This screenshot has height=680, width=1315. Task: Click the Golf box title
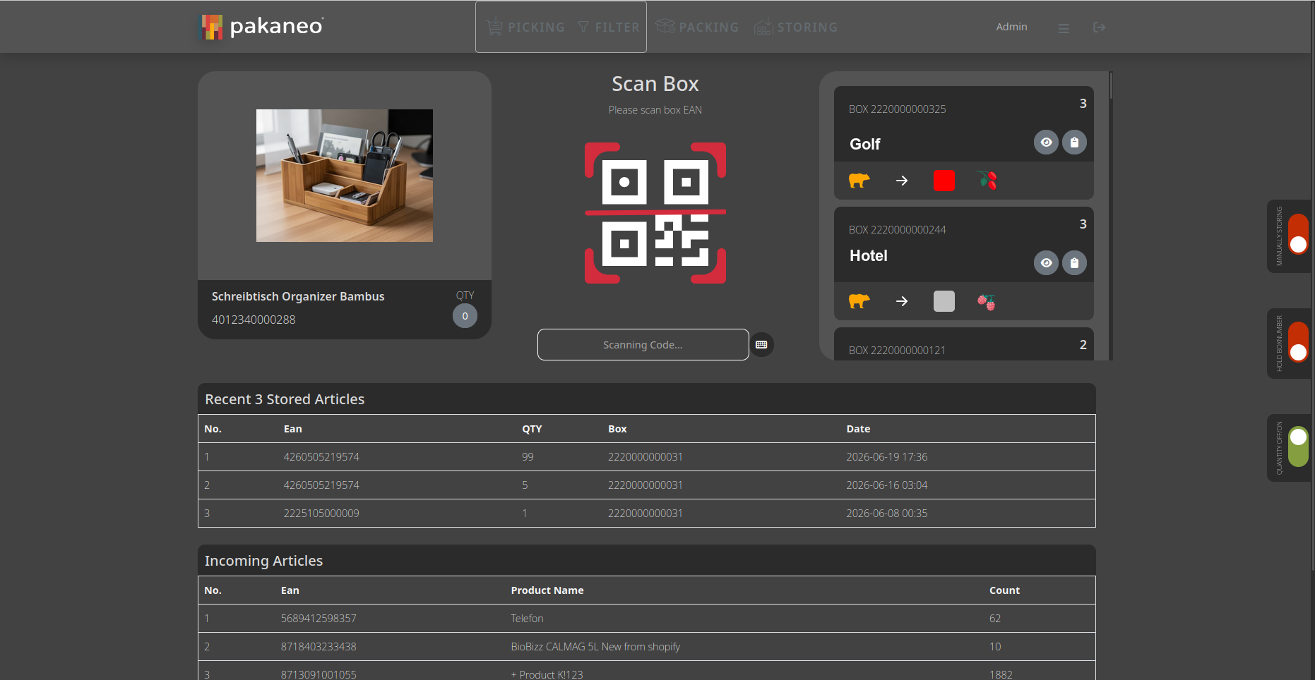pyautogui.click(x=865, y=144)
